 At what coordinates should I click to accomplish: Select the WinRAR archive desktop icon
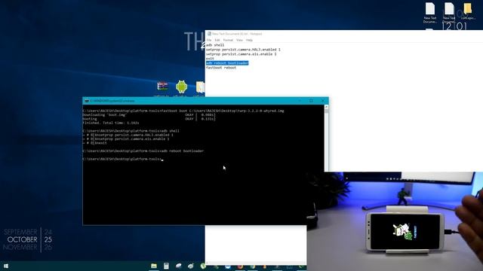162,87
